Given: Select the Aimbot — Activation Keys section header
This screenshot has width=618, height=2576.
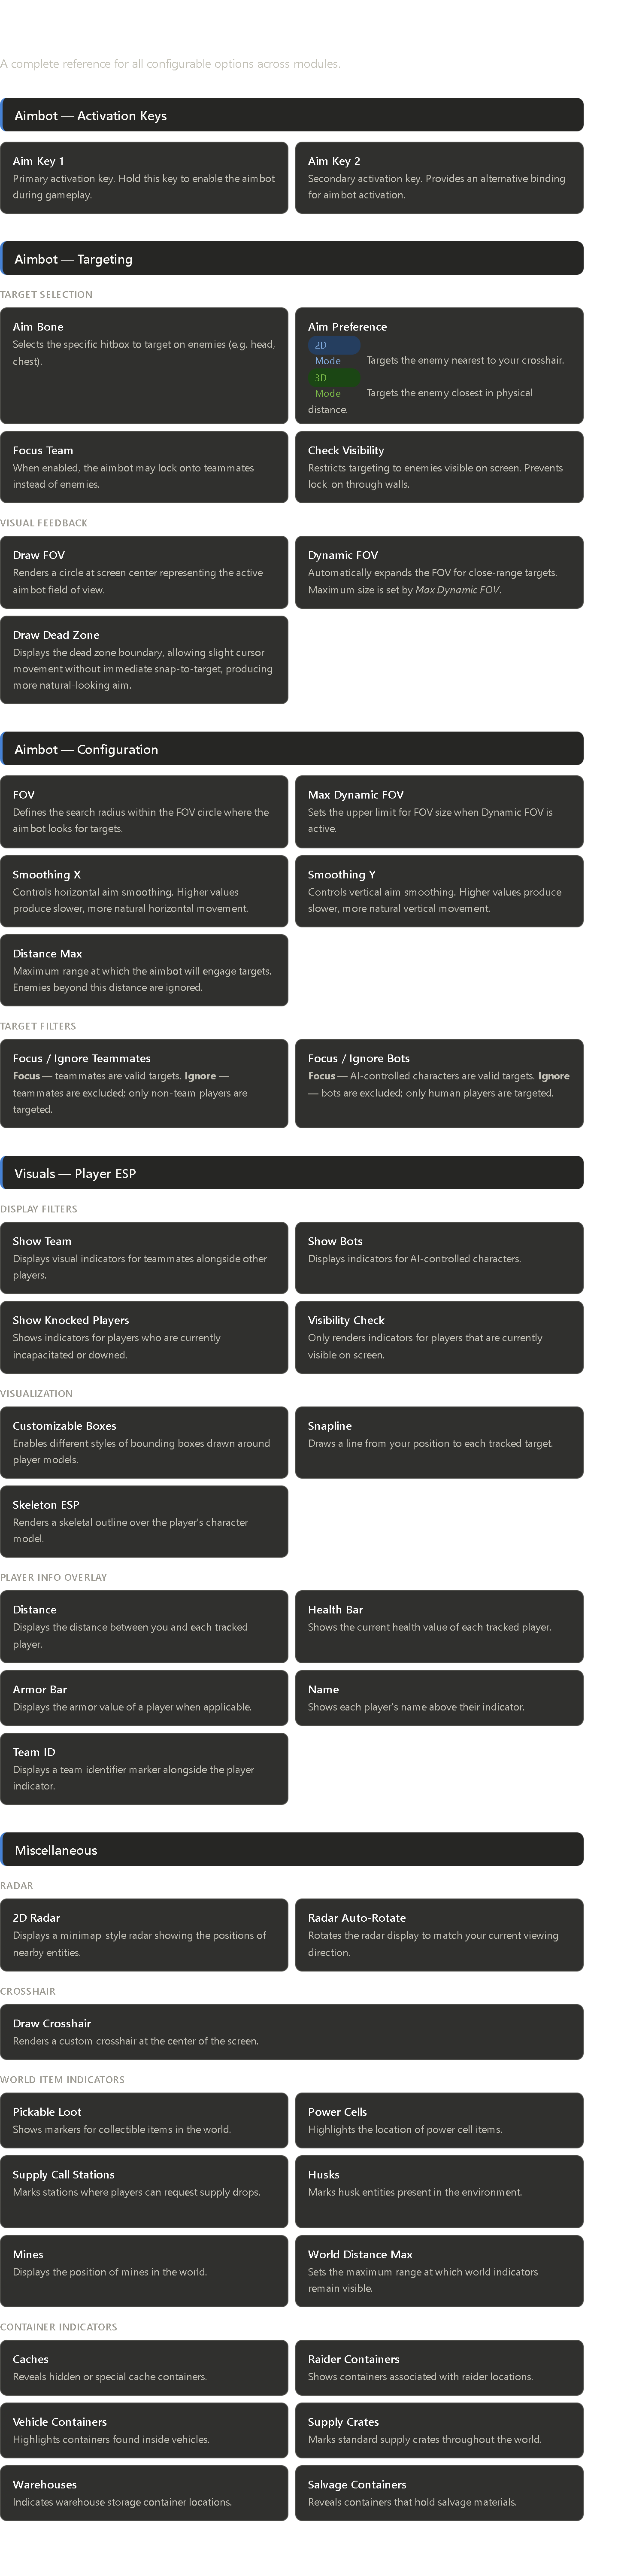Looking at the screenshot, I should pyautogui.click(x=292, y=116).
